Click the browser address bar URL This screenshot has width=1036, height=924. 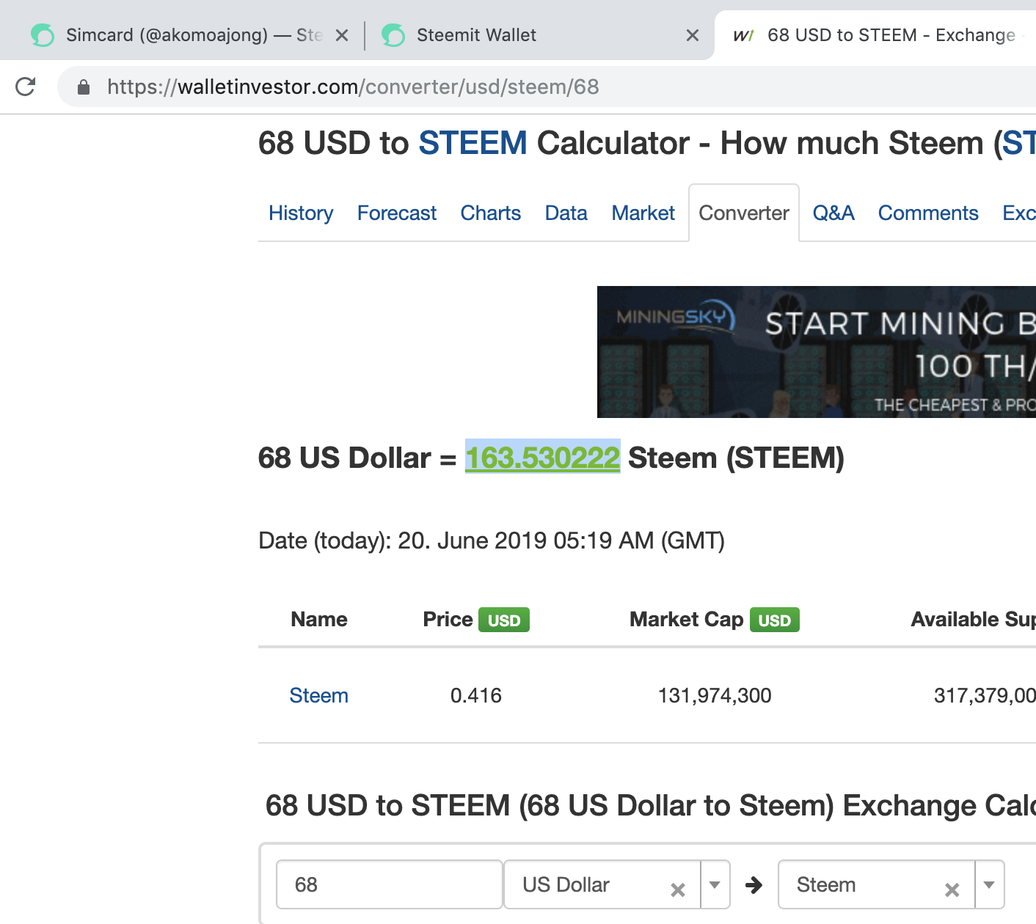click(353, 87)
